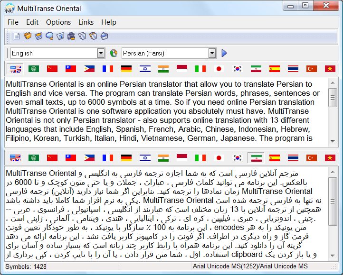The height and width of the screenshot is (275, 343).
Task: Open the Help menu
Action: pos(109,22)
